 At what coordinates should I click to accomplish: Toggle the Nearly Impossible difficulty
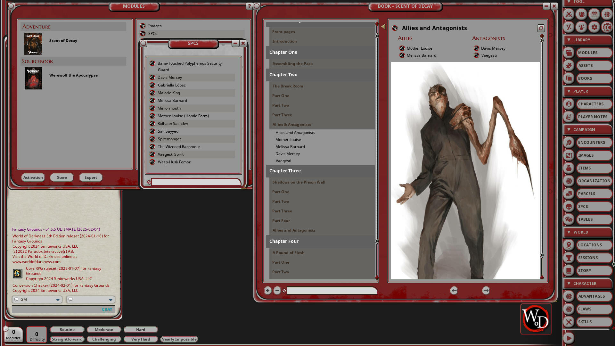(179, 339)
